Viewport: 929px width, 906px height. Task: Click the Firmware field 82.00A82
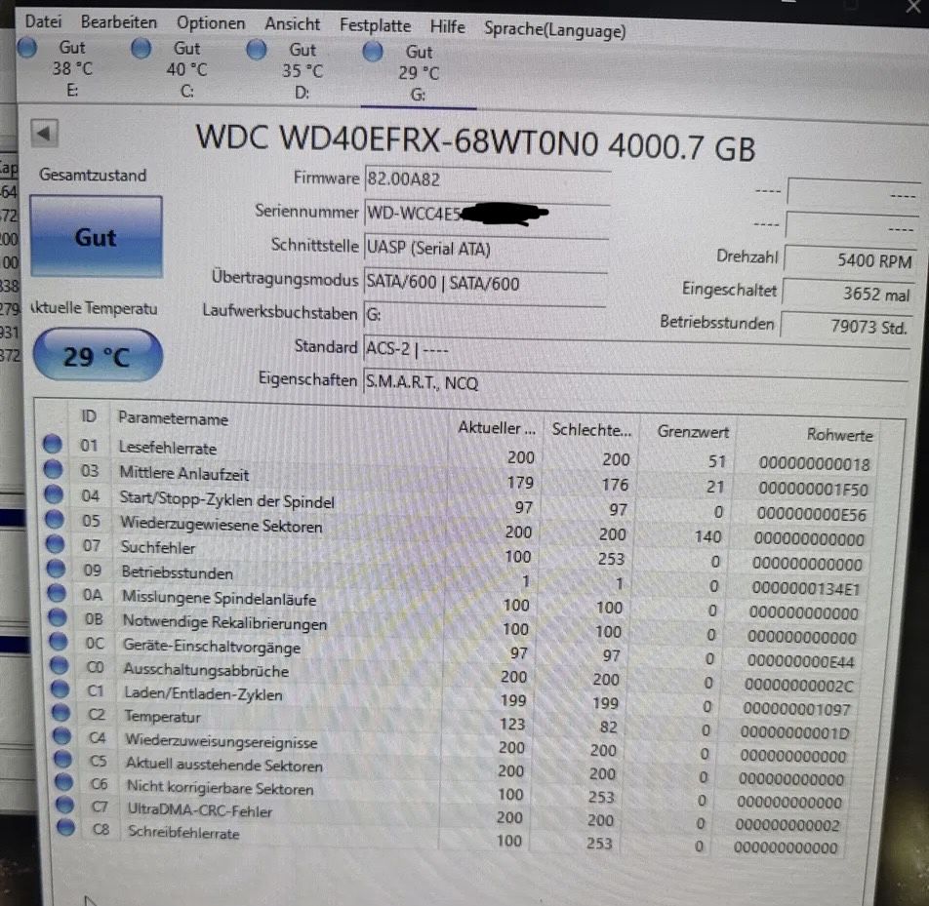(487, 179)
